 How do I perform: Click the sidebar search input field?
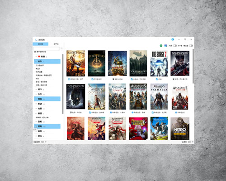(47, 48)
